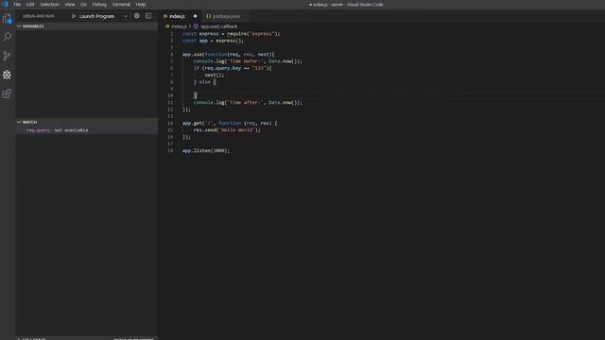This screenshot has height=340, width=605.
Task: Open the Help menu
Action: pyautogui.click(x=141, y=4)
